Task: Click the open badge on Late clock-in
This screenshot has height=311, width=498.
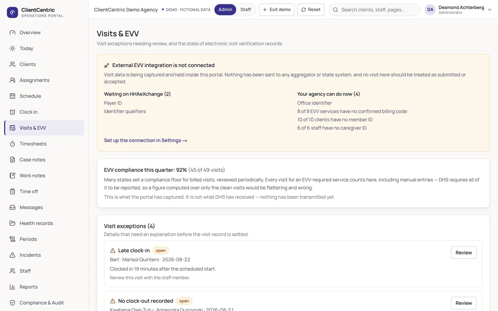Action: pyautogui.click(x=161, y=251)
